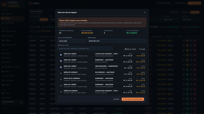The width and height of the screenshot is (204, 114).
Task: Click the route text RIO VERDE/GO → SANTOS/SP
Action: click(105, 72)
